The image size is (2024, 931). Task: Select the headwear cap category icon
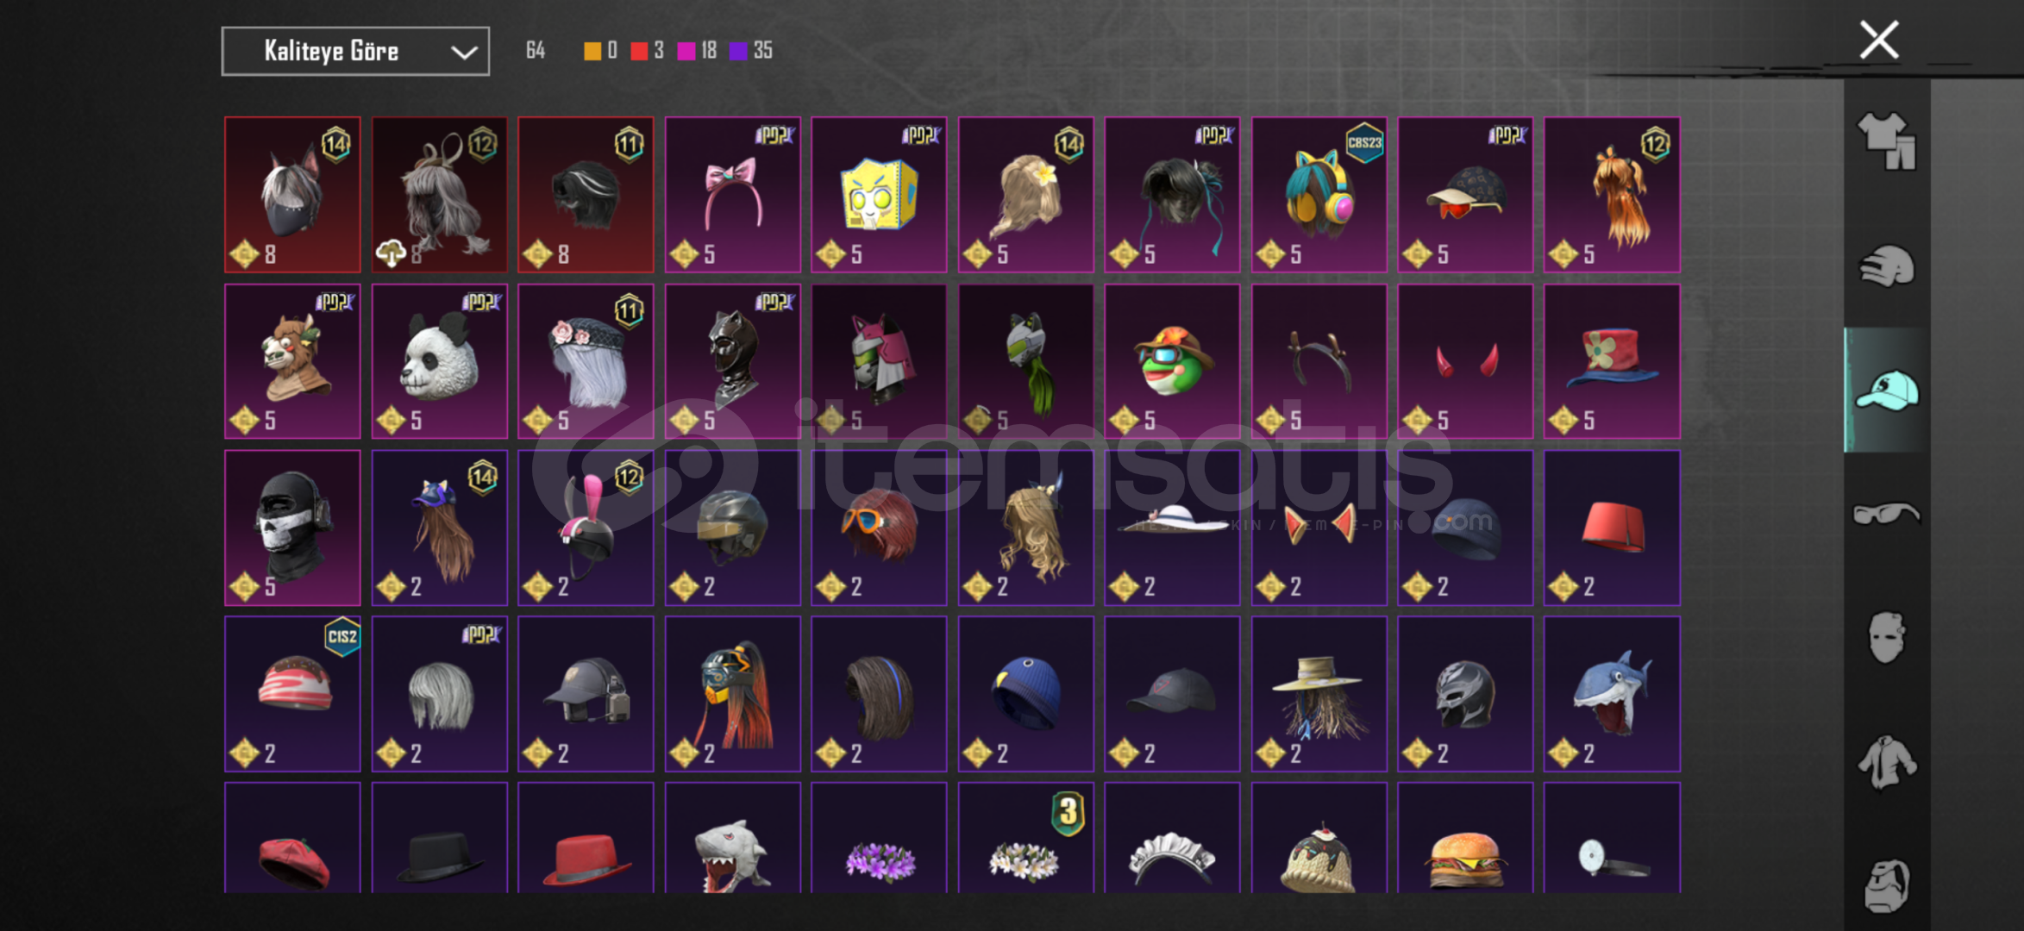click(1887, 391)
